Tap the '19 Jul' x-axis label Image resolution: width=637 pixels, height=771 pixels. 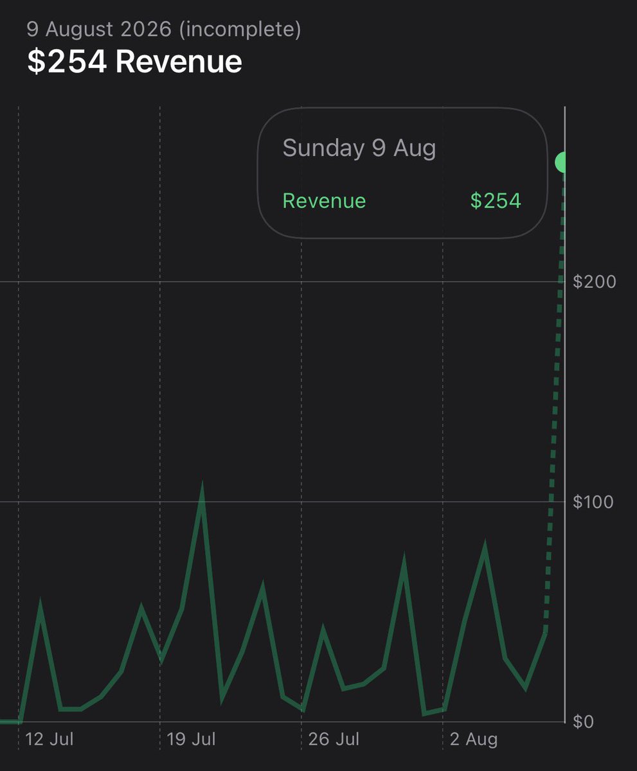pyautogui.click(x=192, y=740)
